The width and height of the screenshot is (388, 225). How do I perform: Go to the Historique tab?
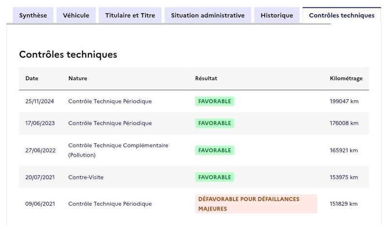point(276,15)
